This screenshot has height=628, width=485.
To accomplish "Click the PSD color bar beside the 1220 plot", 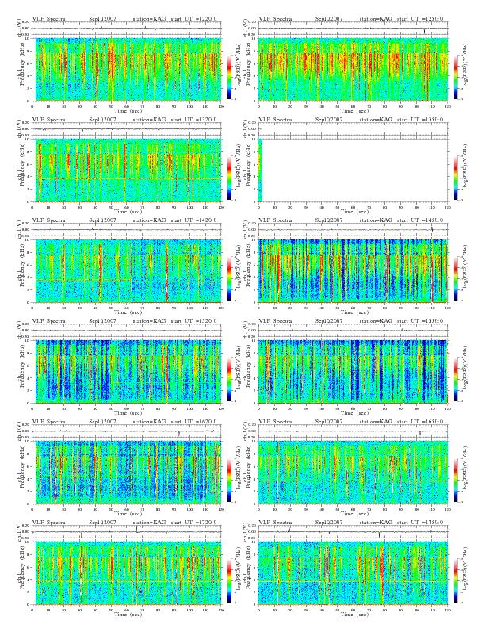I will 229,77.
